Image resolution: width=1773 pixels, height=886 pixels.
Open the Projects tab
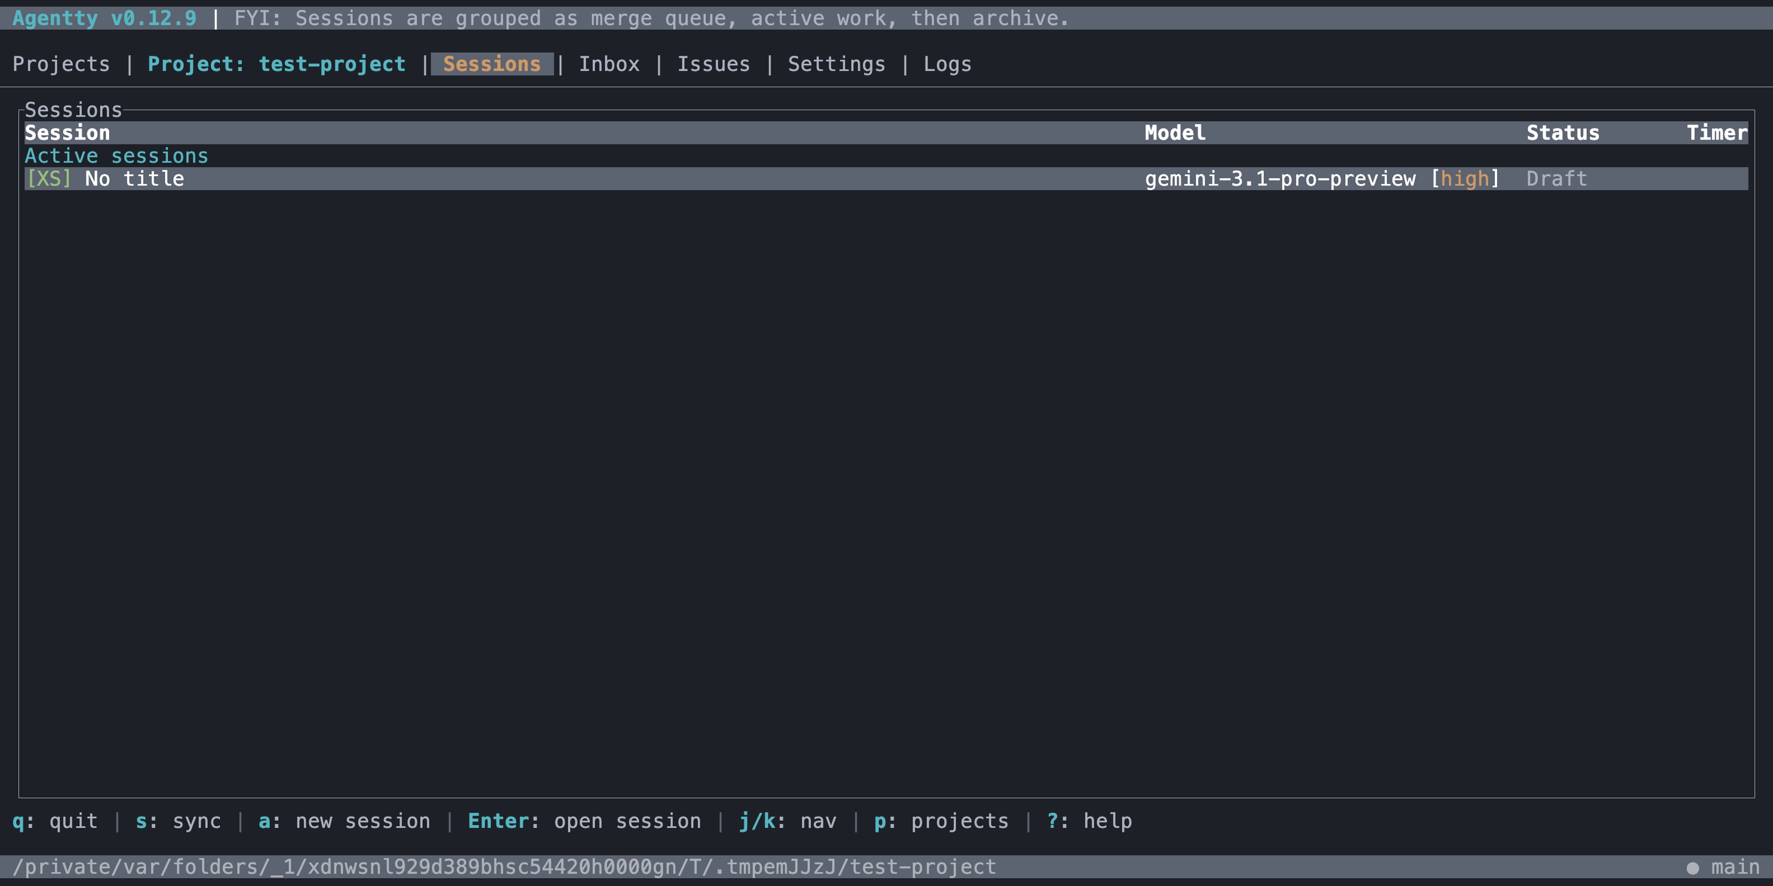click(x=62, y=64)
